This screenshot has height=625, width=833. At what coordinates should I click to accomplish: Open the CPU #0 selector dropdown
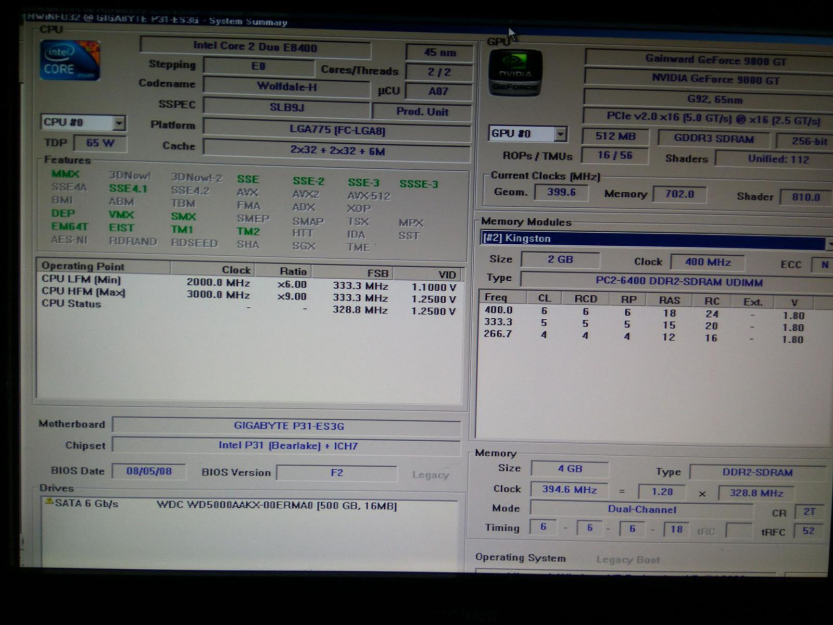click(119, 123)
